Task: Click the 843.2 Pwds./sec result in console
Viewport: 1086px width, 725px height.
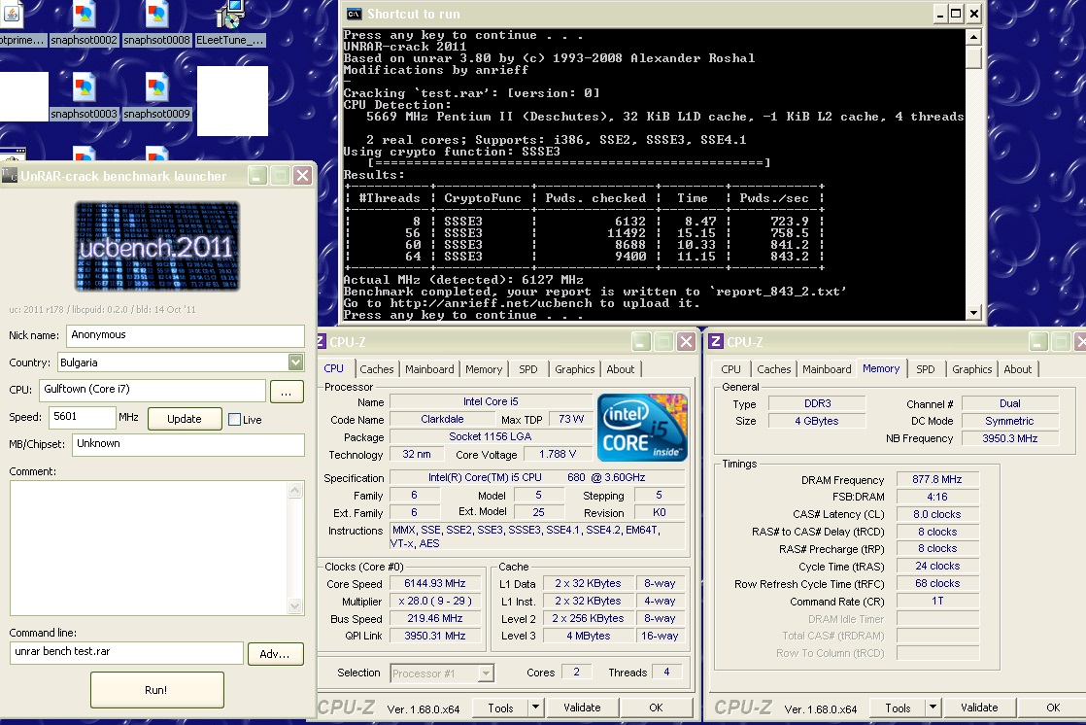Action: click(x=789, y=257)
